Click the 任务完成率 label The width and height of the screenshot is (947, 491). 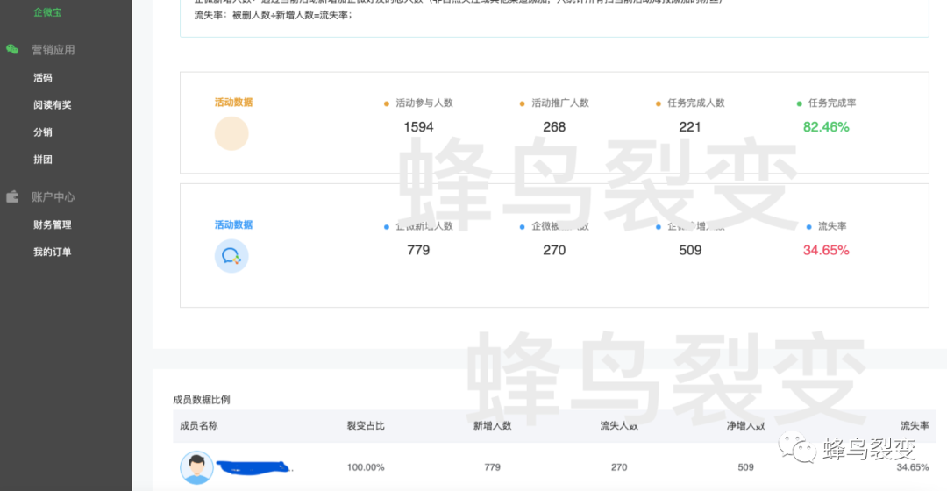[x=831, y=103]
